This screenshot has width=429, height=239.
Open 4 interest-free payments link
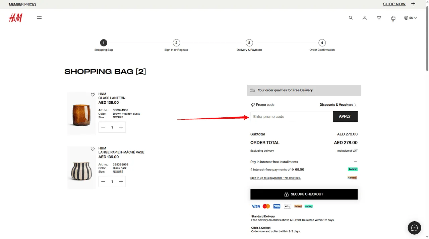click(x=261, y=169)
